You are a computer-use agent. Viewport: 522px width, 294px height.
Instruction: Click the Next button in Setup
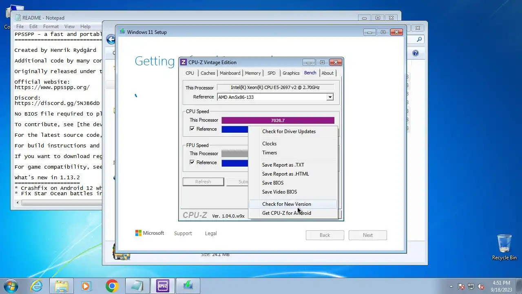tap(367, 235)
